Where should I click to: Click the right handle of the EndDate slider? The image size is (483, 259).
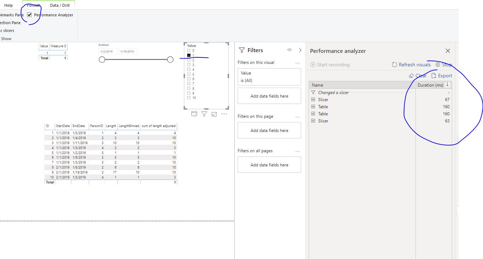click(x=170, y=60)
